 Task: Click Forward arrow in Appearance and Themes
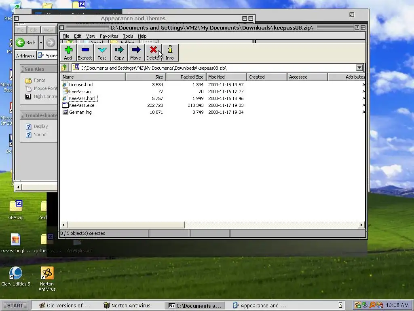coord(51,42)
